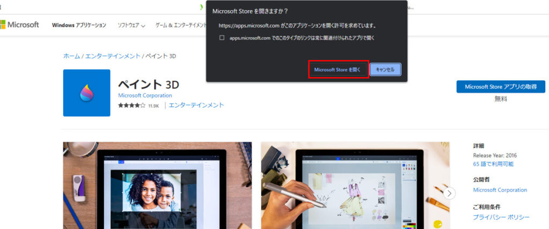Open Microsoft Corporation link under app title
The height and width of the screenshot is (229, 549).
pyautogui.click(x=145, y=95)
